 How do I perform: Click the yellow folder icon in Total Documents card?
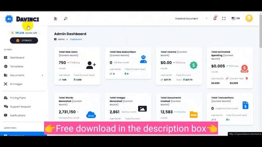click(194, 115)
